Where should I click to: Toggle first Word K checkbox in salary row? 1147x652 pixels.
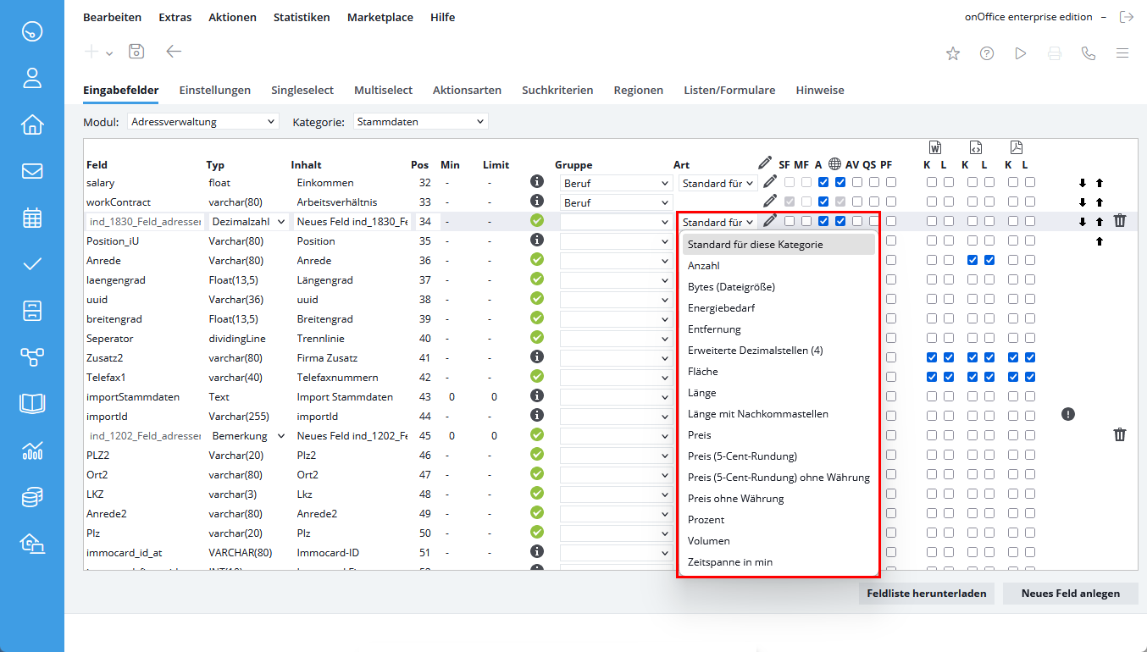[932, 182]
